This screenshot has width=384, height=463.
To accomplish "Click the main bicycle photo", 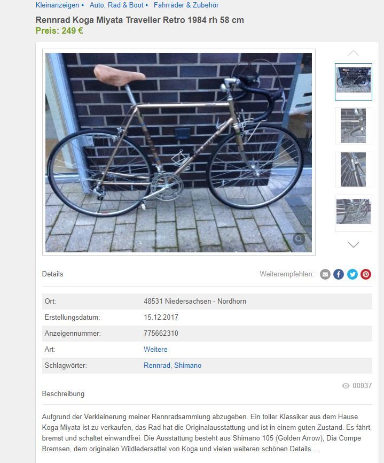I will coord(178,152).
